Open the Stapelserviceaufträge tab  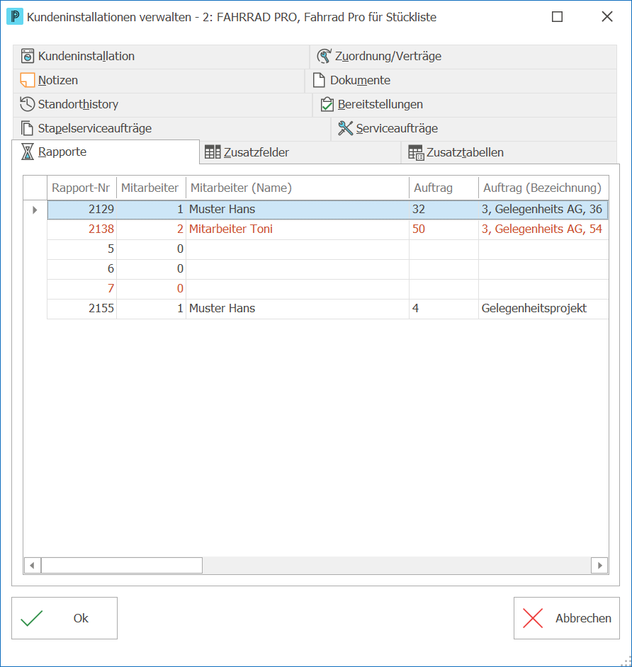(172, 128)
